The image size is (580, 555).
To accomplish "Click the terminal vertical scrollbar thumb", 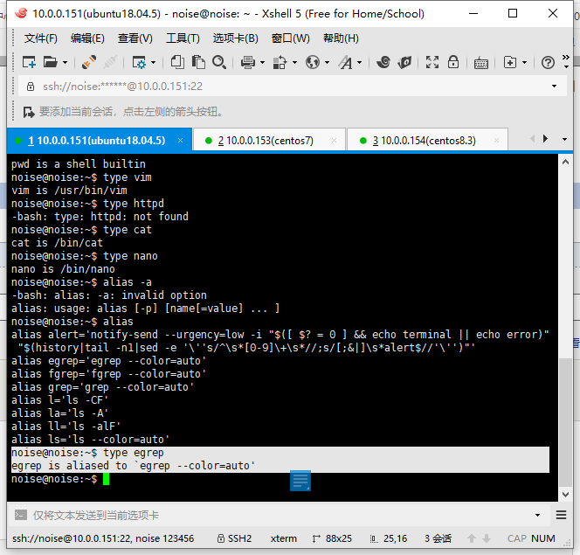I will (x=565, y=422).
